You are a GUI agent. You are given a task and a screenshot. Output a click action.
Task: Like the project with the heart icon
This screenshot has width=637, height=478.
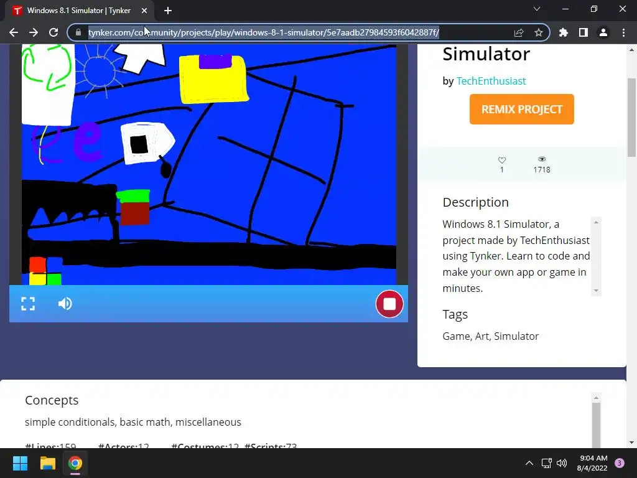coord(502,160)
